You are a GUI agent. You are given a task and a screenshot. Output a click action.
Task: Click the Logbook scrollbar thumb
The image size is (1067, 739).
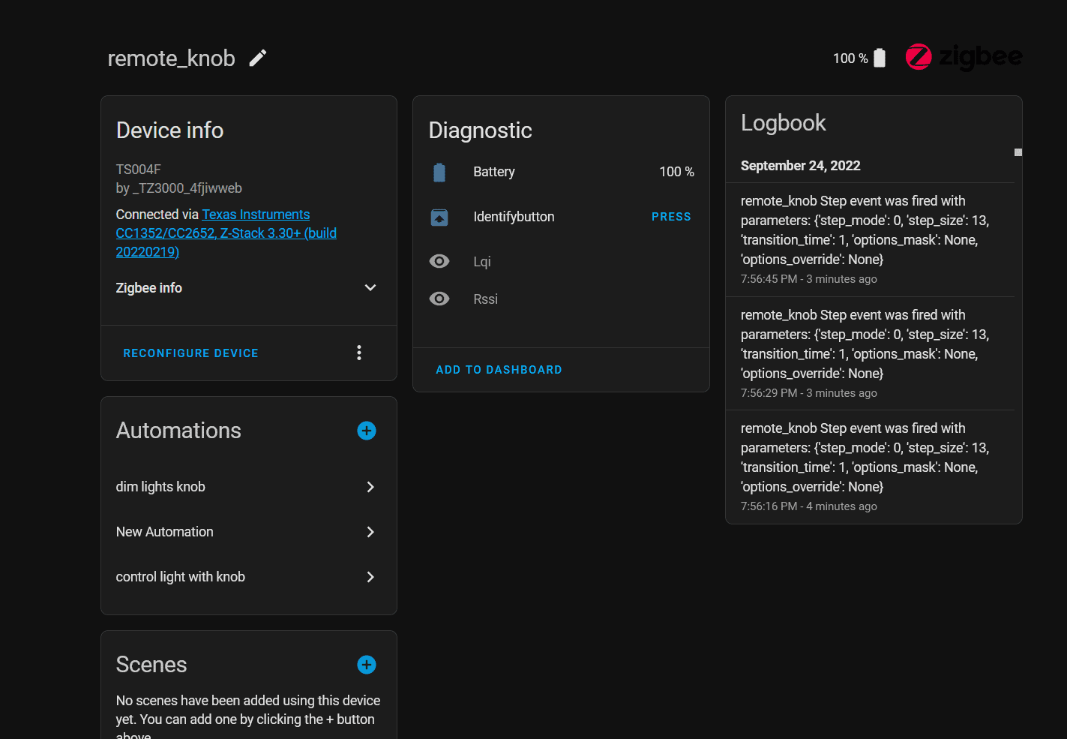click(1018, 152)
